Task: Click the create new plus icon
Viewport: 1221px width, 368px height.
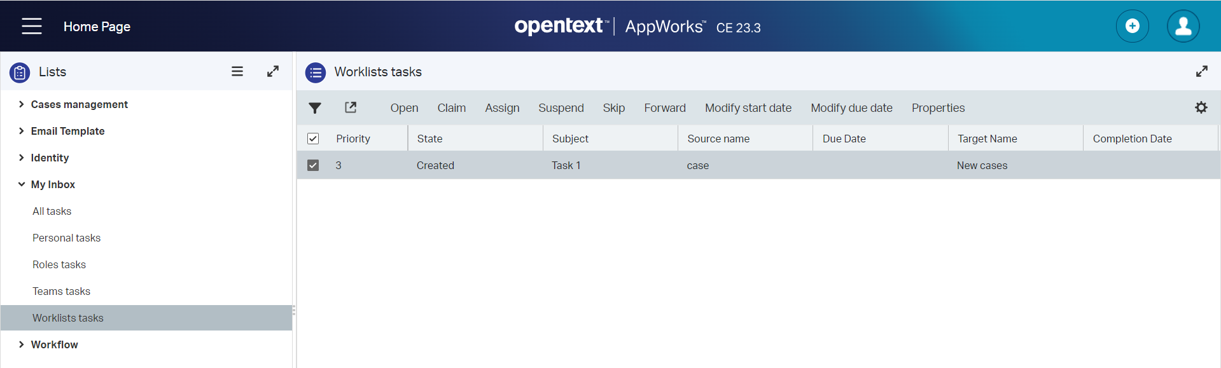Action: 1132,26
